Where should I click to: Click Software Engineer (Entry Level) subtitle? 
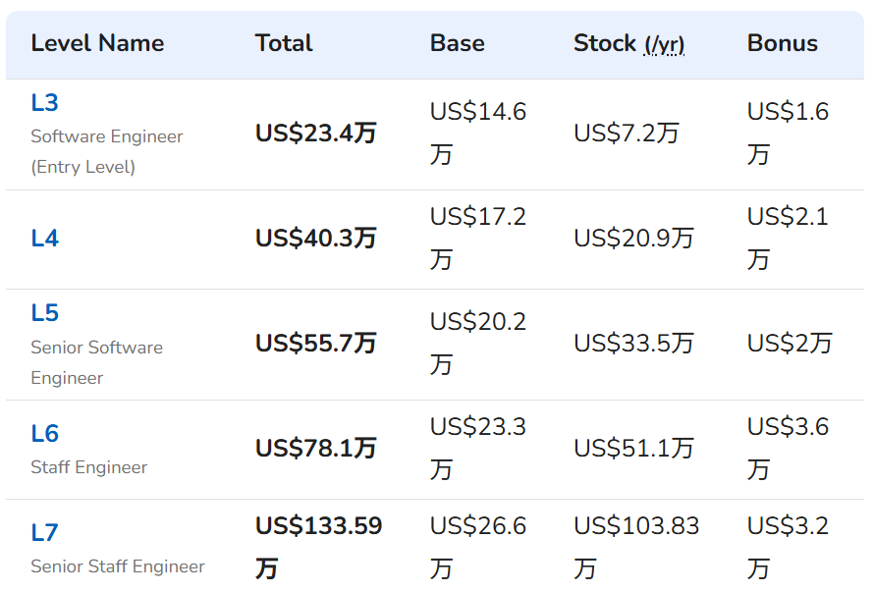(x=107, y=151)
